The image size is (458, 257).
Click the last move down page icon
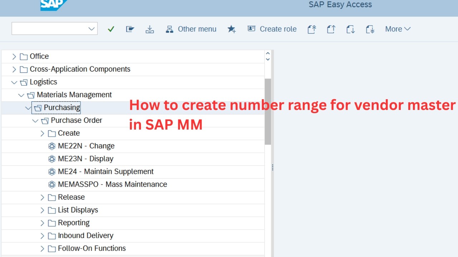pos(370,29)
